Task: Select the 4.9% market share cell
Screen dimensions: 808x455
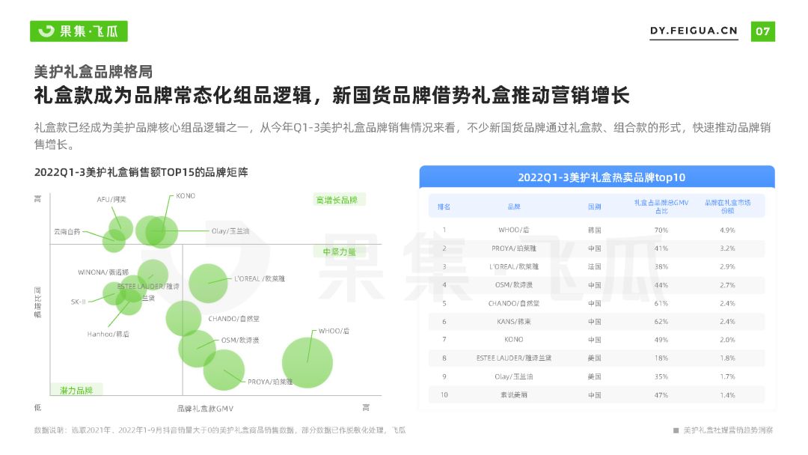Action: [x=728, y=230]
